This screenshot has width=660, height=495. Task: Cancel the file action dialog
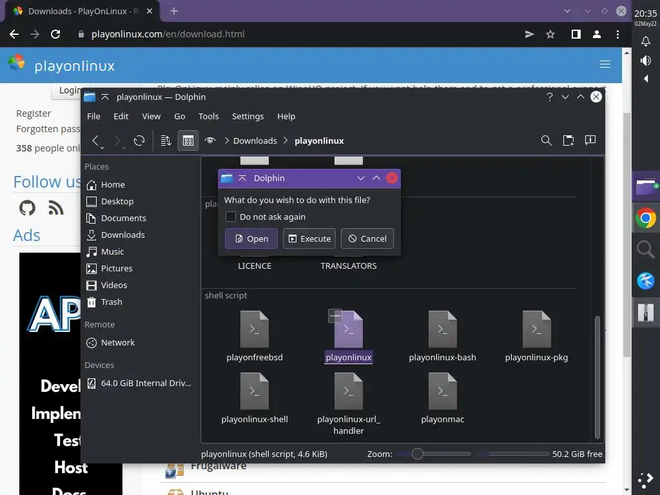(367, 238)
